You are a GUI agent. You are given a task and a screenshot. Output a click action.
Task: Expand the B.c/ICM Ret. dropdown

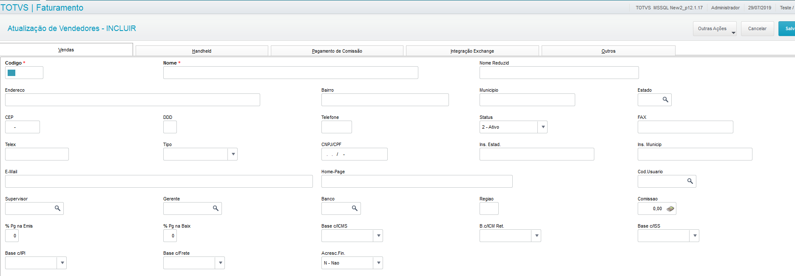(x=537, y=236)
